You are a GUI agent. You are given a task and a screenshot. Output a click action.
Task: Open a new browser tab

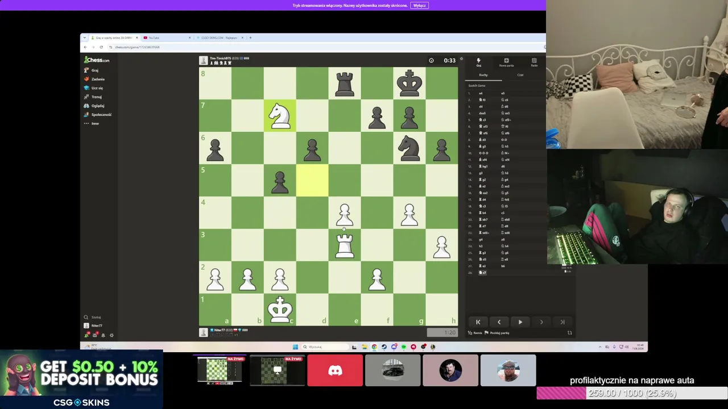coord(250,37)
